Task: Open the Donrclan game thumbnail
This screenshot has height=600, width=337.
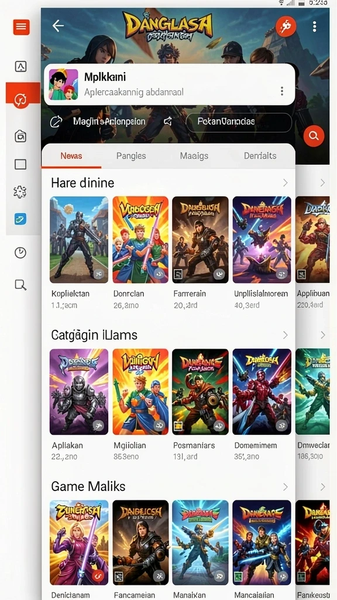Action: pos(140,240)
